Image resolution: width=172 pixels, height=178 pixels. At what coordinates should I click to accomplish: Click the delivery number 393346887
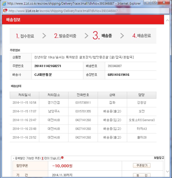[x=115, y=66]
